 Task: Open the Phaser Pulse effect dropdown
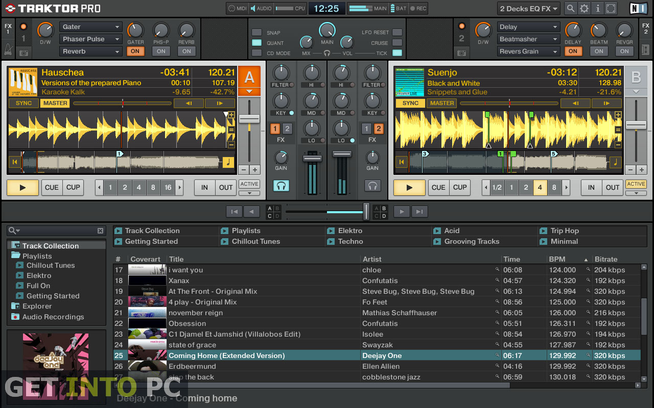(90, 39)
